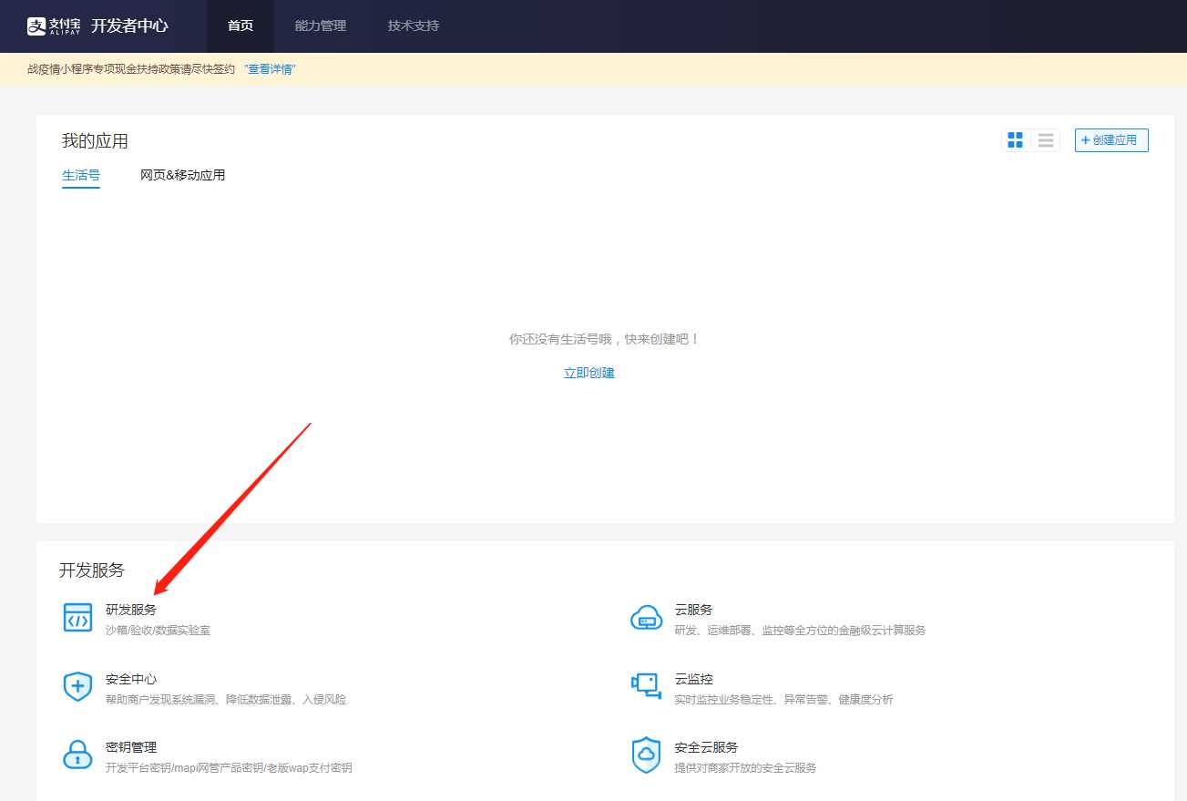Viewport: 1187px width, 801px height.
Task: Click the 开发者中心 header title
Action: pos(129,26)
